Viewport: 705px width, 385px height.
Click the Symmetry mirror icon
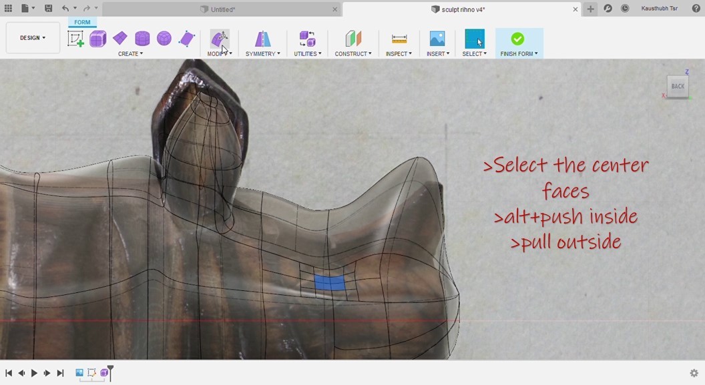[262, 39]
